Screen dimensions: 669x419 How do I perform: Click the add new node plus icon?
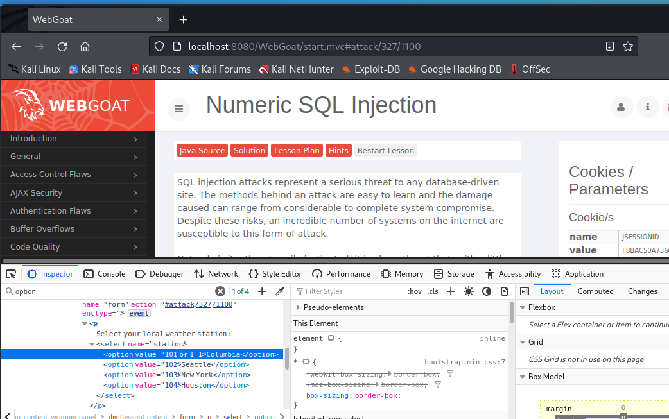pos(262,291)
